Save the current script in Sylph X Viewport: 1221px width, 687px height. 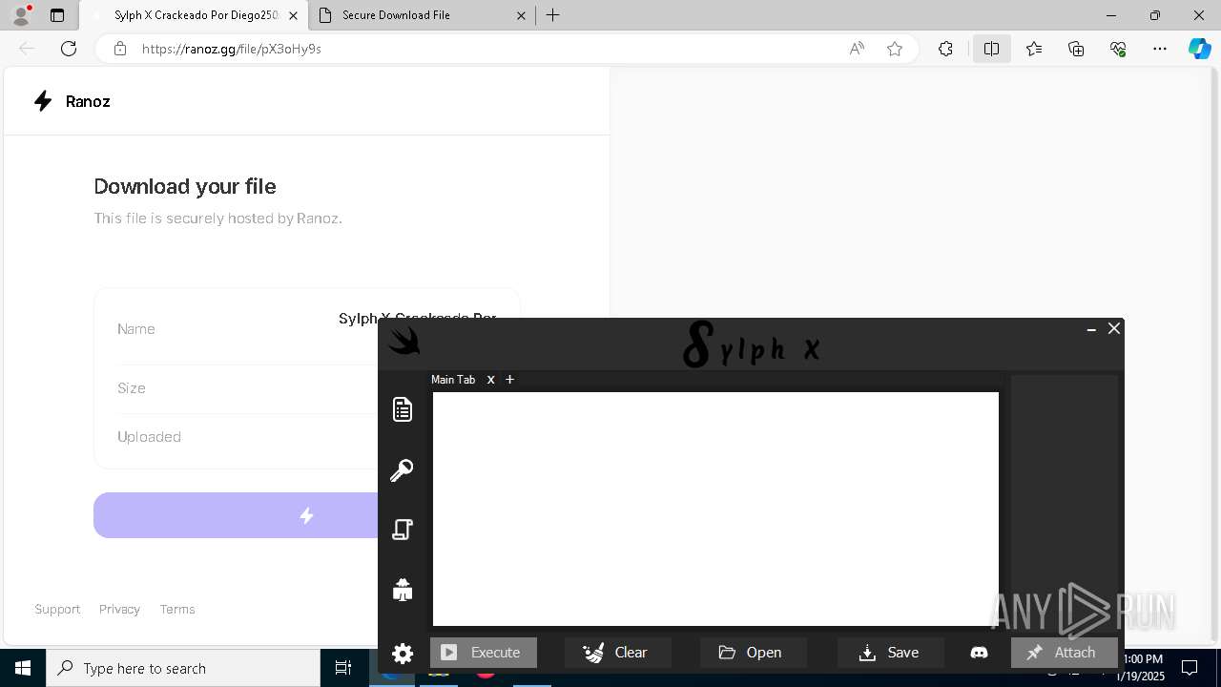(891, 653)
